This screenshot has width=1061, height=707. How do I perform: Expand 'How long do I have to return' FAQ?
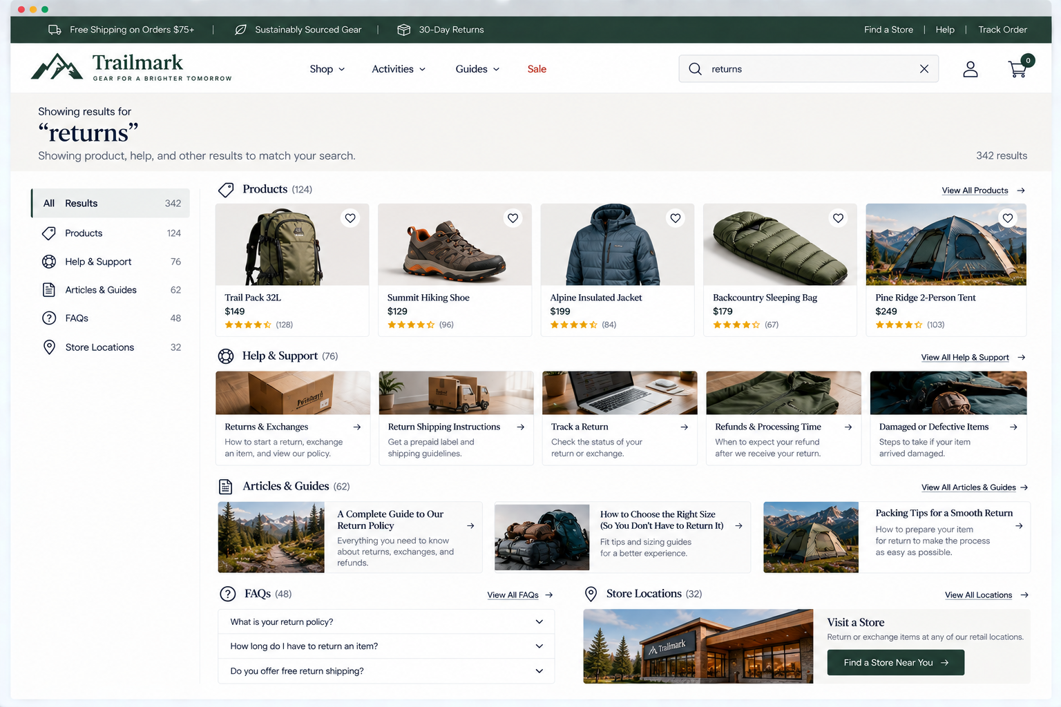point(386,646)
